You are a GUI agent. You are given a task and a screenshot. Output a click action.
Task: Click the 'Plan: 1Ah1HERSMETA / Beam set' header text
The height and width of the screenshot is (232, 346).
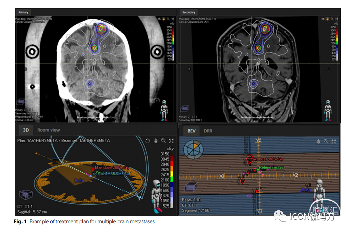click(64, 140)
